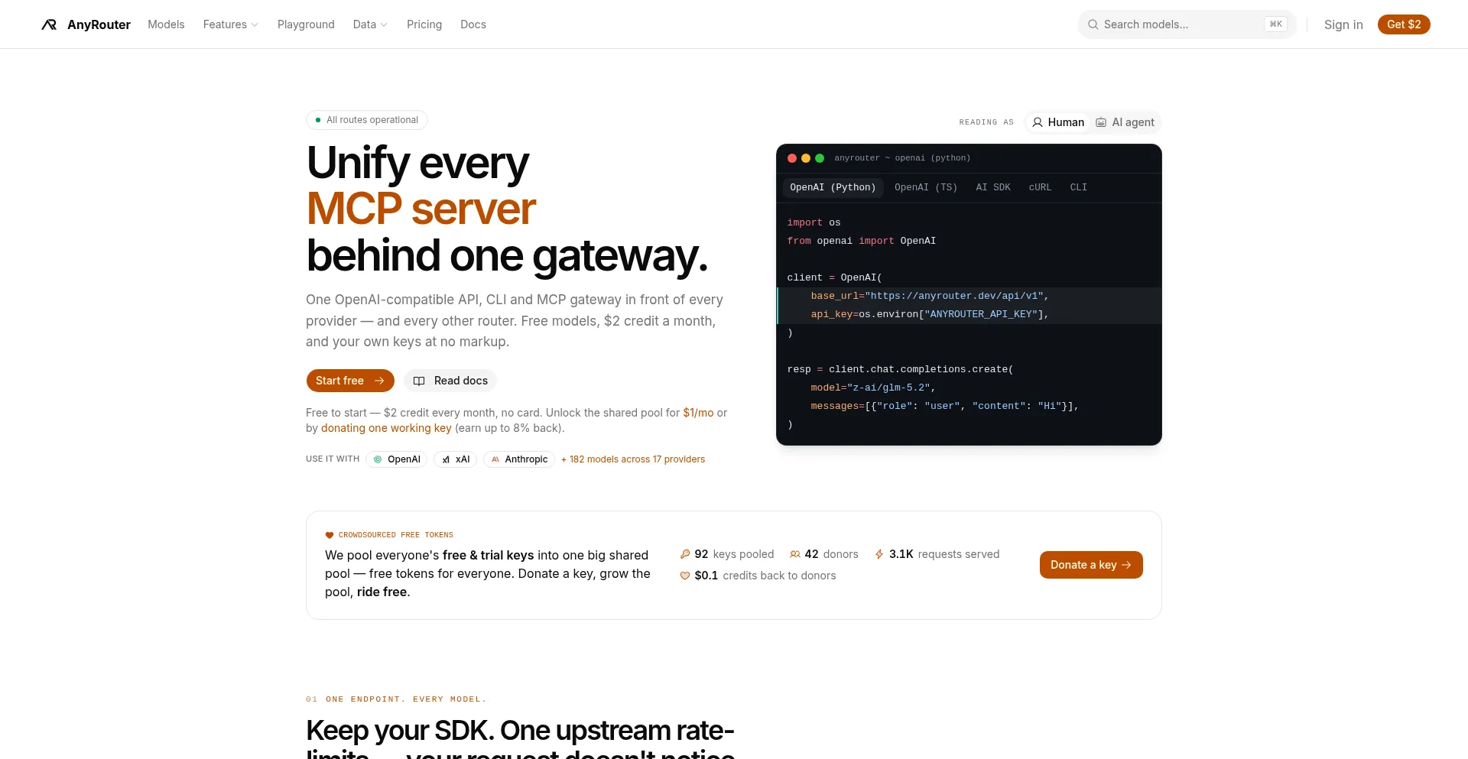The width and height of the screenshot is (1468, 759).
Task: Open the Models nav item
Action: 166,24
